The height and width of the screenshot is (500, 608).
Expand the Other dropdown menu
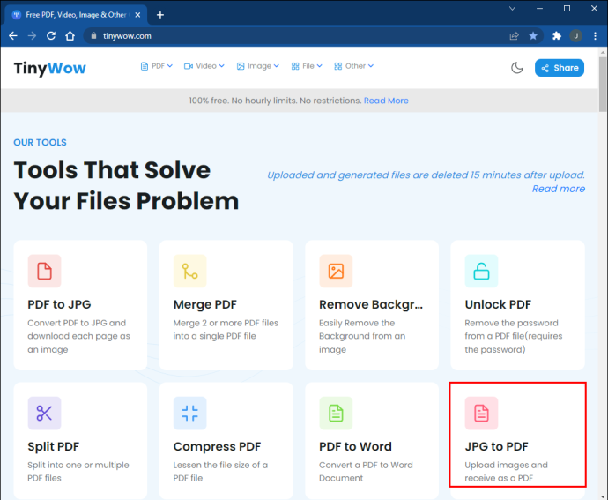[x=354, y=66]
